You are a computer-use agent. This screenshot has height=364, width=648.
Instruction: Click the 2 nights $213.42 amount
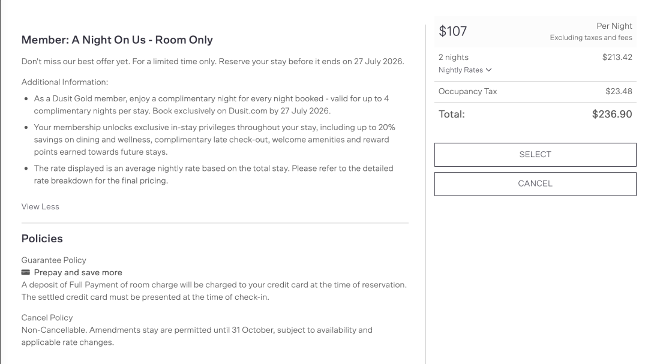point(617,58)
